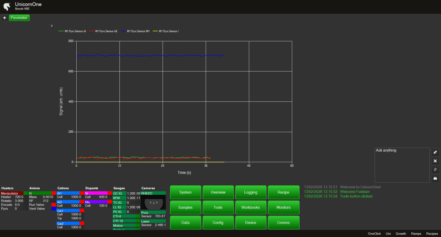Click the search magnifier icon beside the chat box
Viewport: 441px width, 237px height.
[435, 170]
